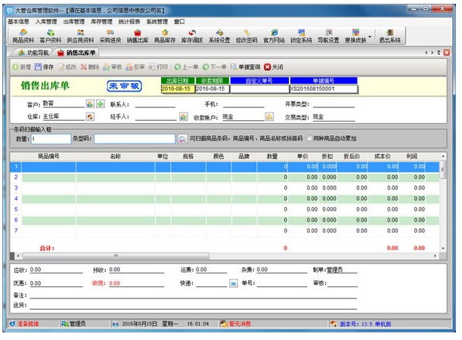
Task: Expand the 更换皮肤 dropdown arrow
Action: (369, 36)
